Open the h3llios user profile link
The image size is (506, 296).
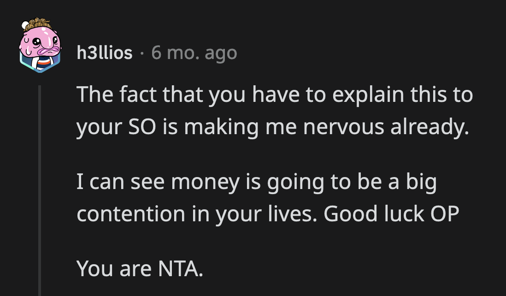click(105, 53)
